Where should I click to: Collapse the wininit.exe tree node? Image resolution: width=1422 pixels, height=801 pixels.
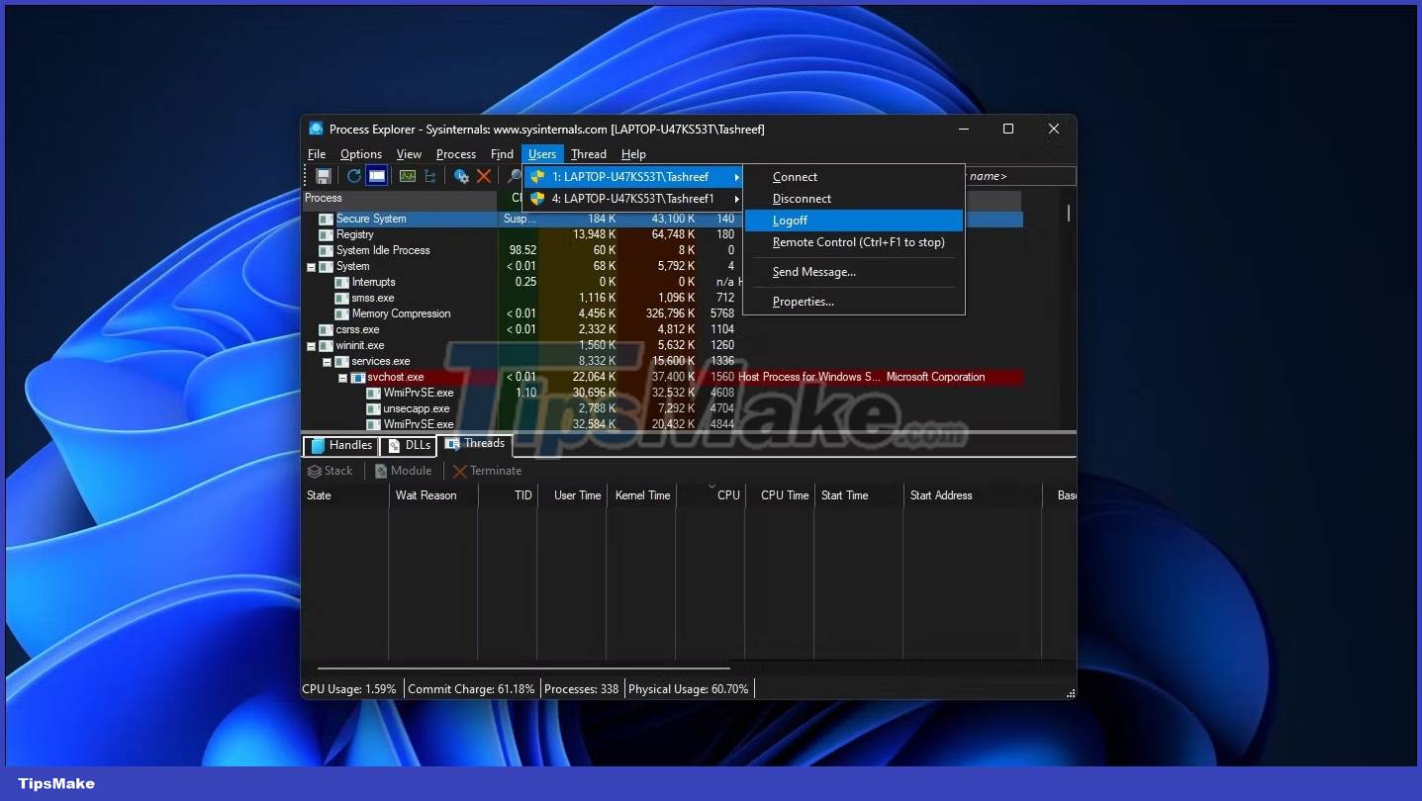click(x=311, y=346)
